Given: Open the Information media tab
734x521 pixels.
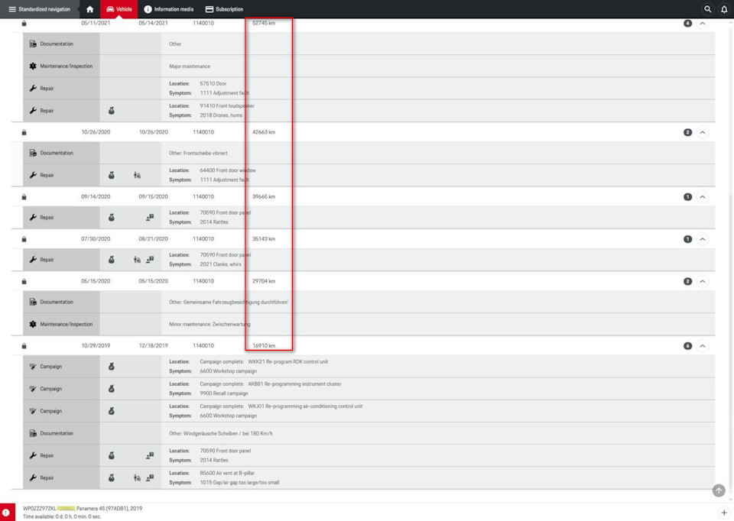Looking at the screenshot, I should (x=168, y=9).
